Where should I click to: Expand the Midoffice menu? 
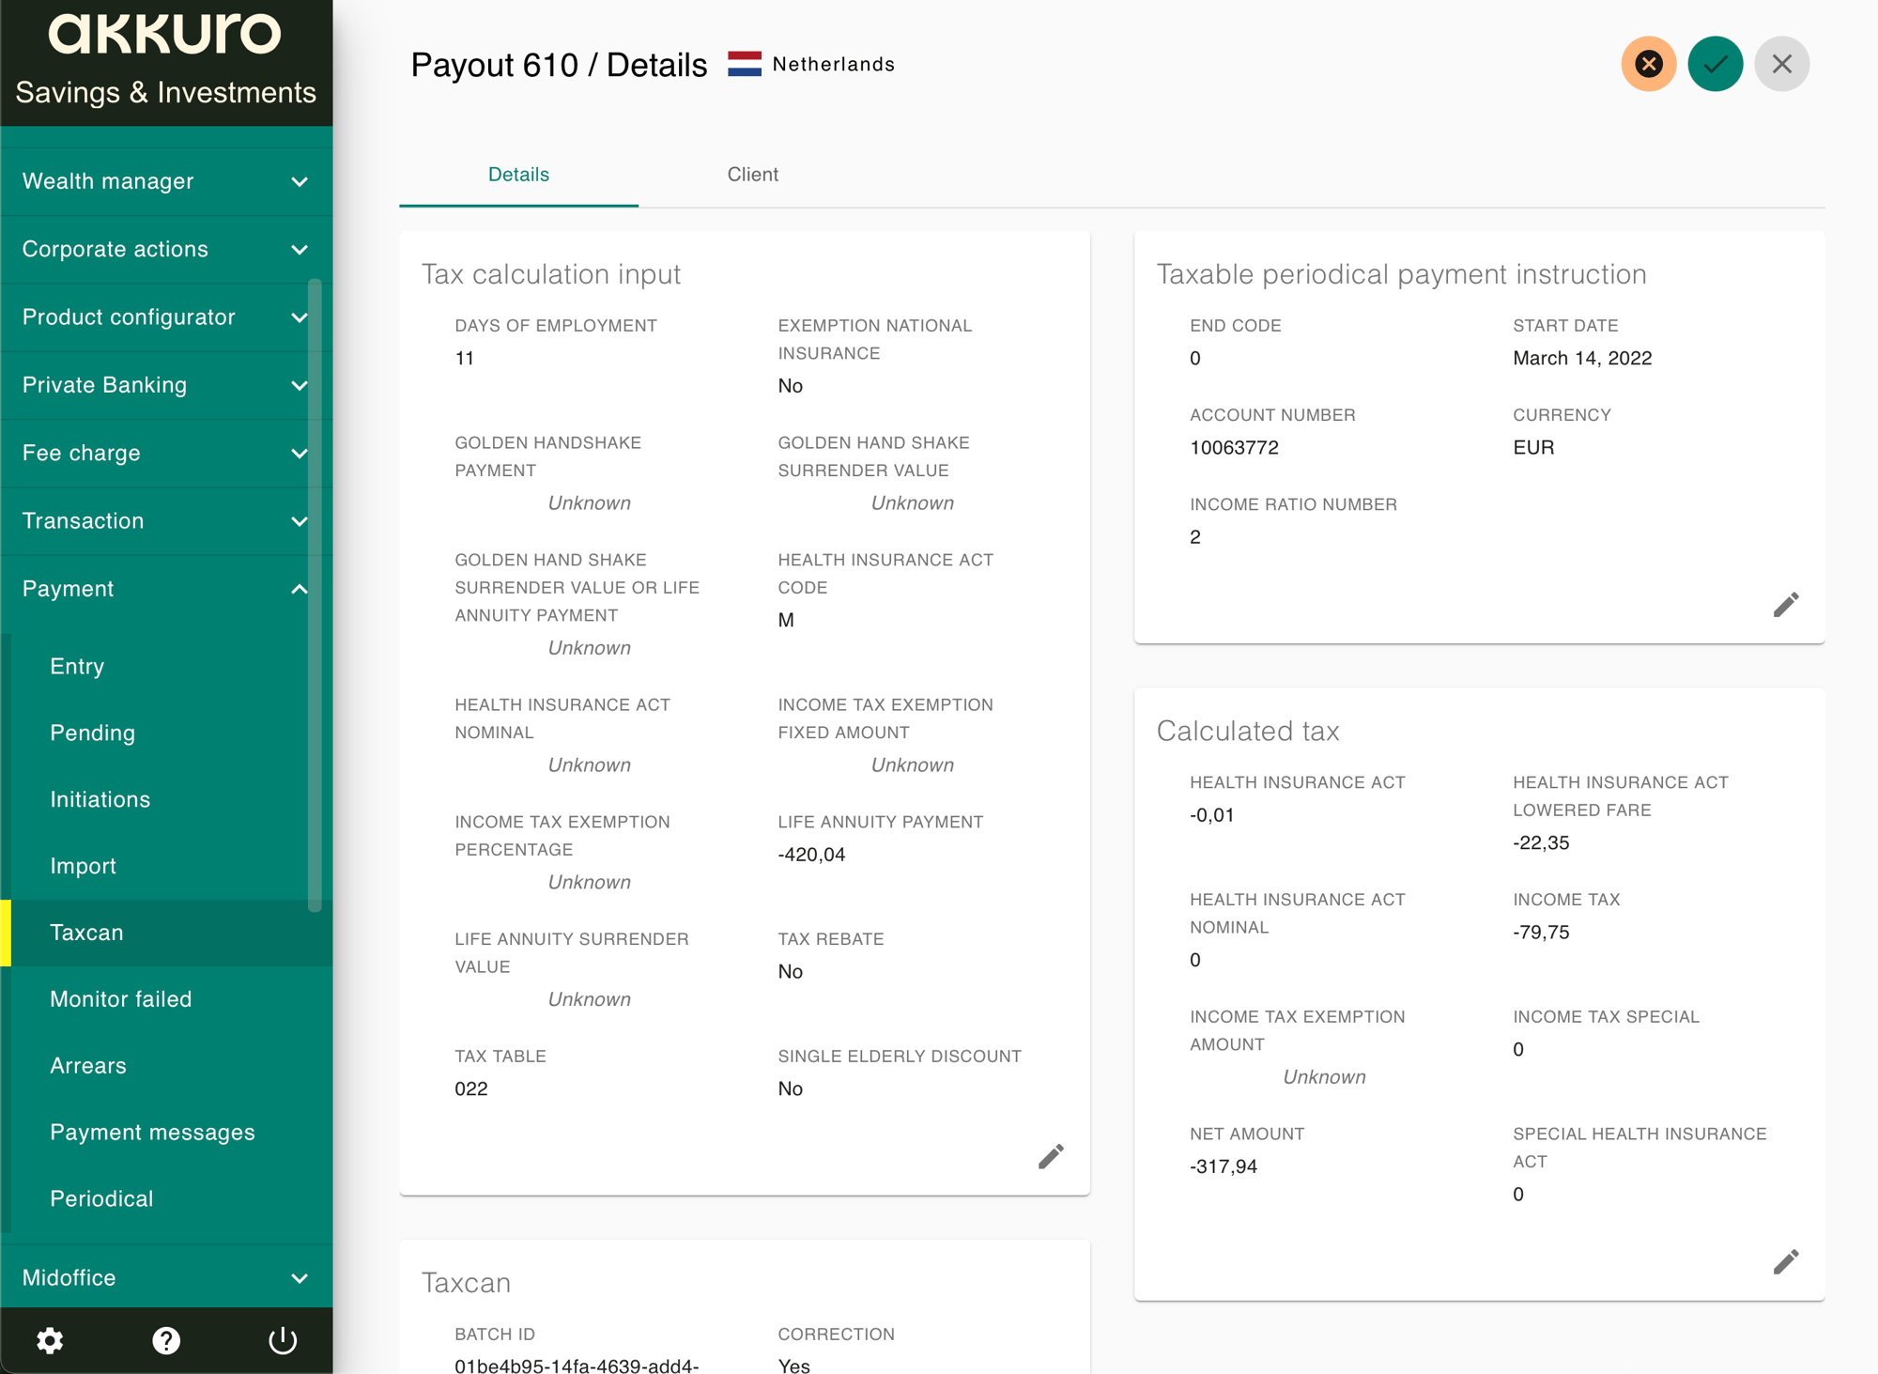(166, 1277)
